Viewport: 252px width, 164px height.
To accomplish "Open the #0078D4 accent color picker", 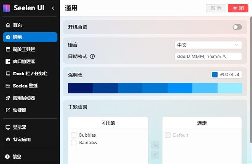I will [226, 75].
